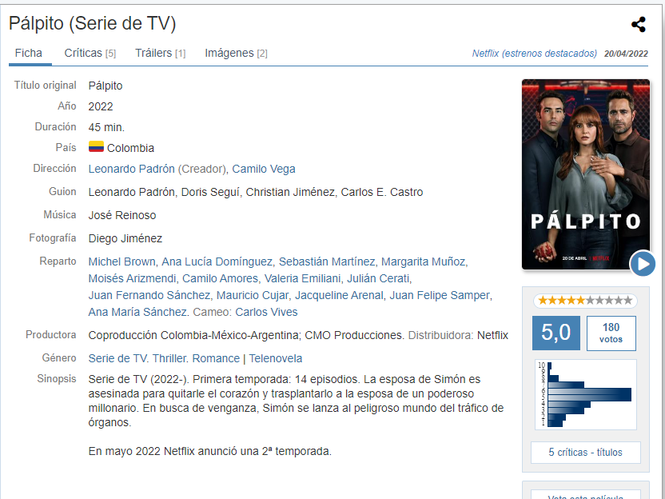Open the Críticas tab

90,53
